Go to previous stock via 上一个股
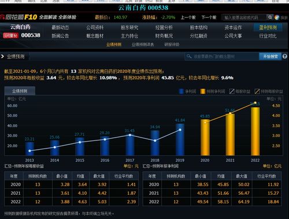The image size is (289, 219). [188, 17]
